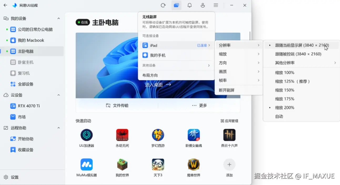Collapse the 我的设备 section

tap(59, 19)
